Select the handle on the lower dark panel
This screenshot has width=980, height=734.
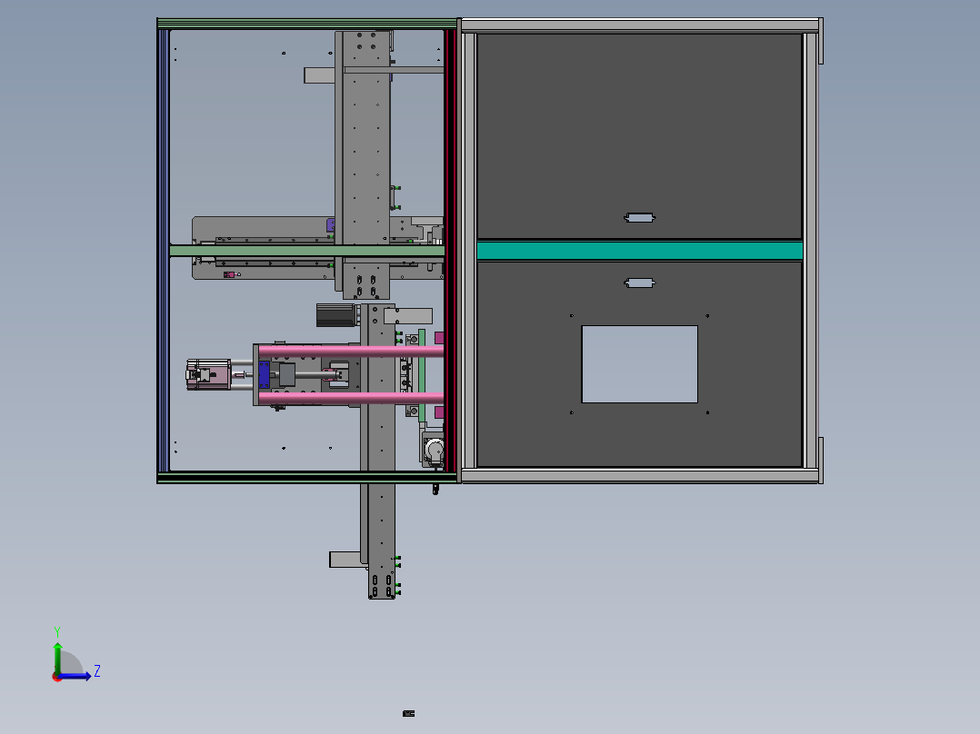tap(639, 283)
